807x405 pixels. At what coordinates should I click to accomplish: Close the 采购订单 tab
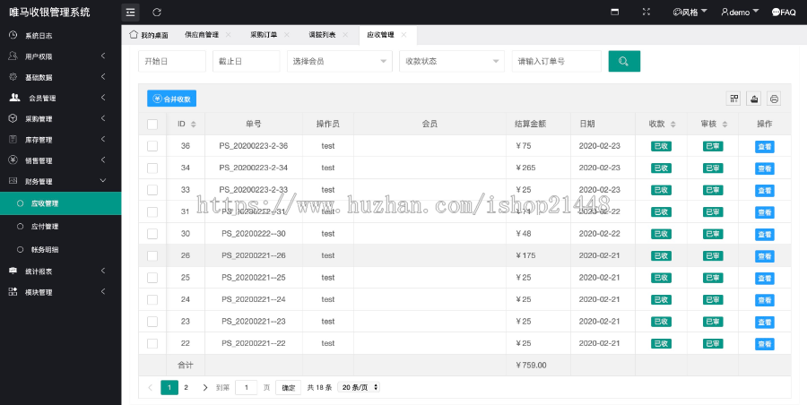287,34
